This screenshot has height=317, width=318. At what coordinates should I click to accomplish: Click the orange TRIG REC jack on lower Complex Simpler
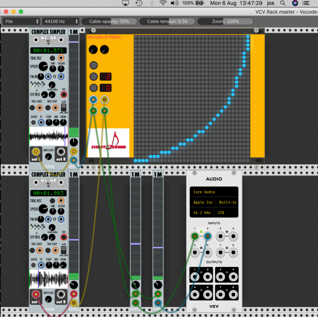[x=61, y=200]
